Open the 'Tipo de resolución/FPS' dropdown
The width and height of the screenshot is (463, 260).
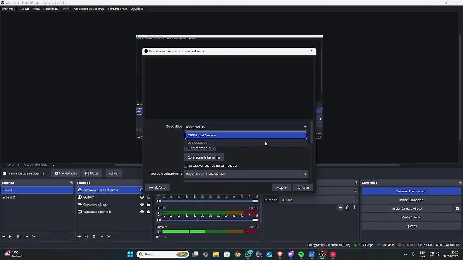tap(246, 174)
